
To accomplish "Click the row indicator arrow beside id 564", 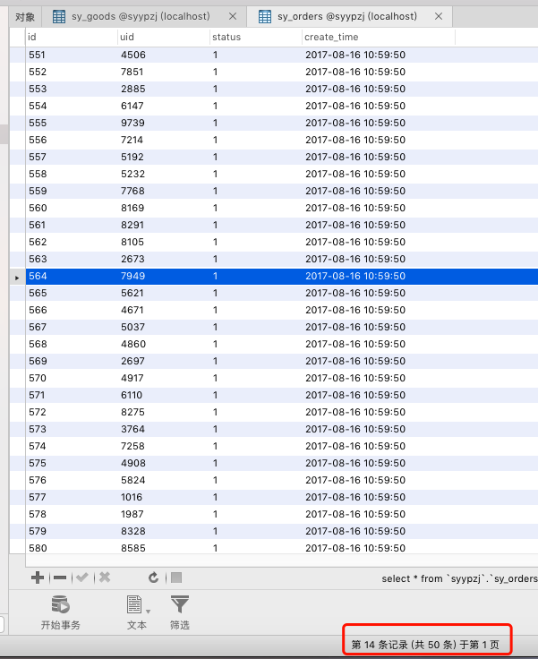I will 17,277.
